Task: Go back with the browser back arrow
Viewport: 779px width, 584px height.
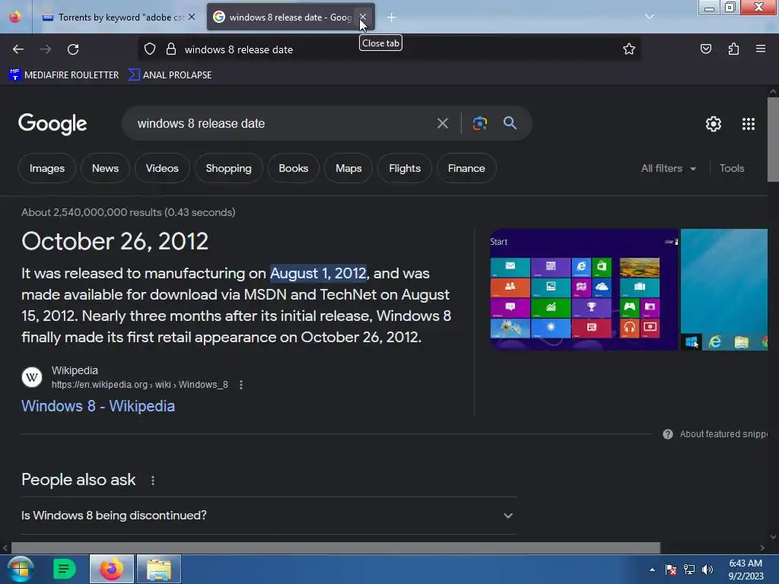Action: coord(18,49)
